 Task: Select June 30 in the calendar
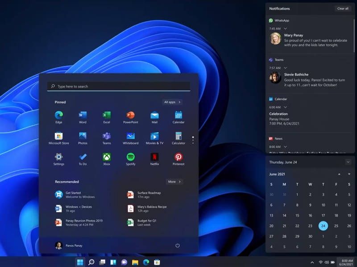click(310, 236)
